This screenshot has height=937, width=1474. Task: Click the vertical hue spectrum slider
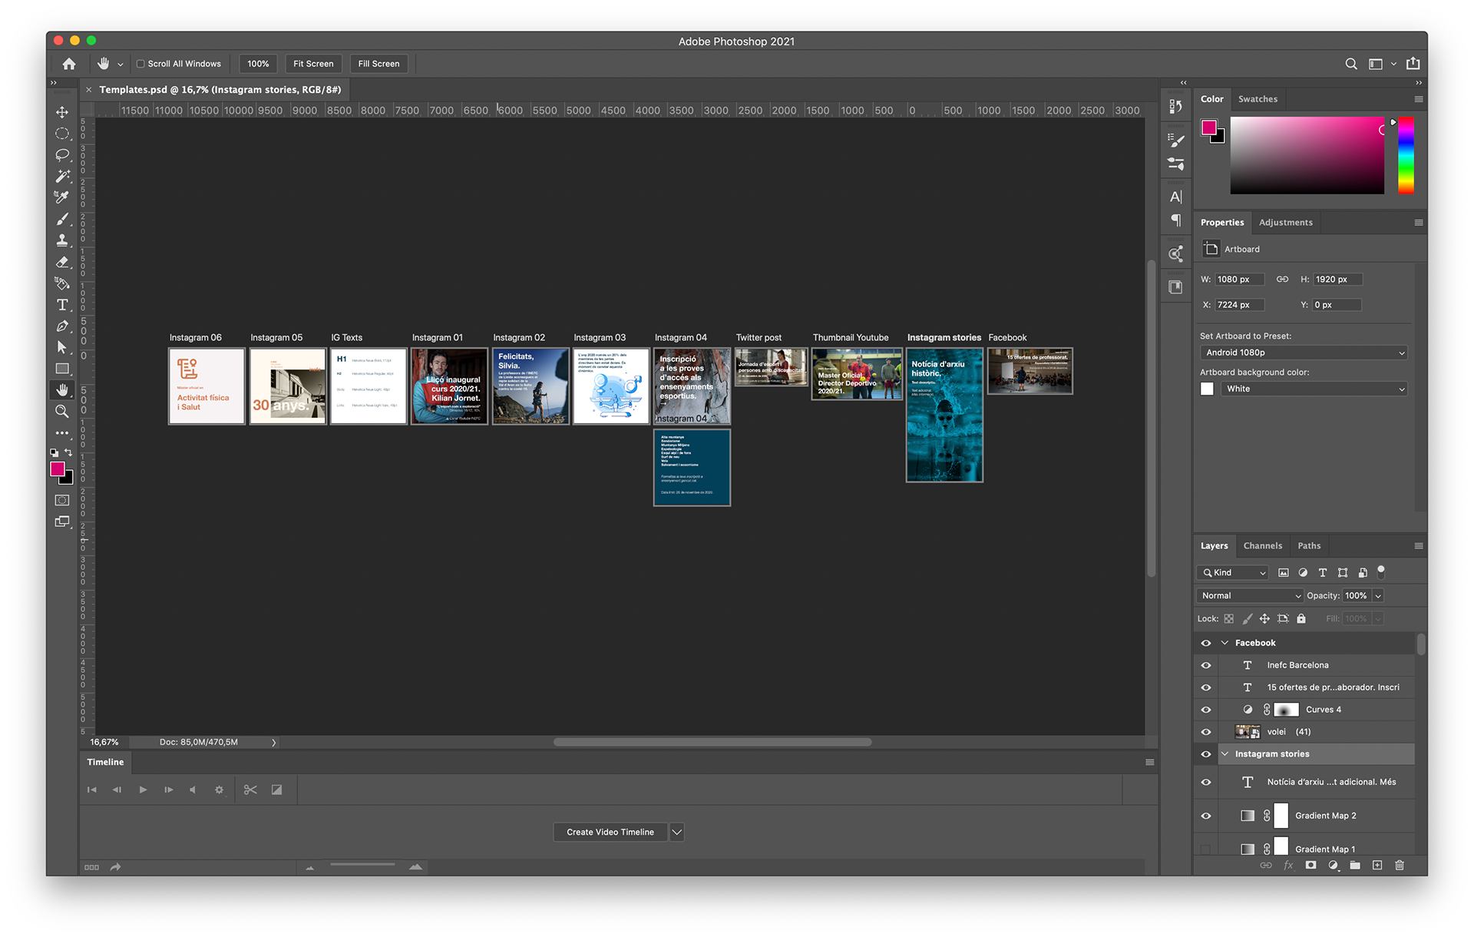1405,155
